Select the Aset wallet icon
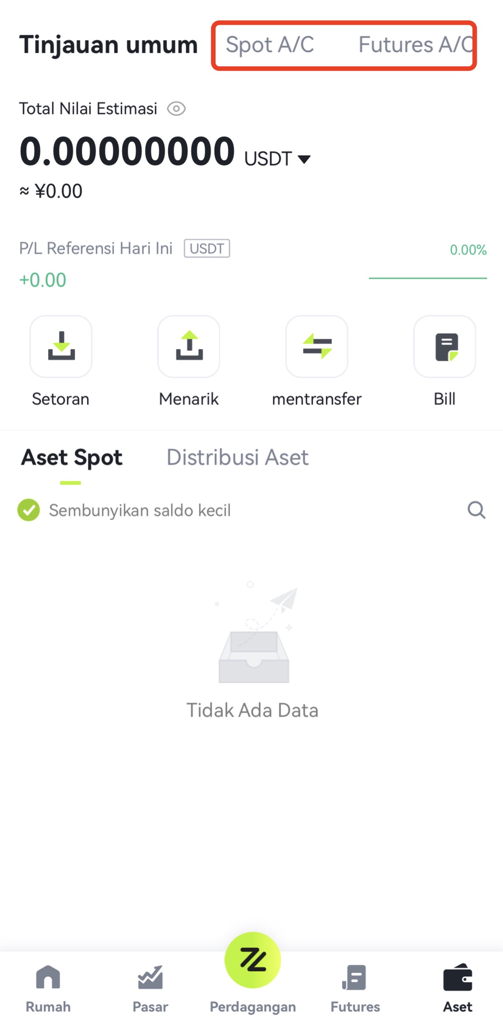 (x=458, y=977)
